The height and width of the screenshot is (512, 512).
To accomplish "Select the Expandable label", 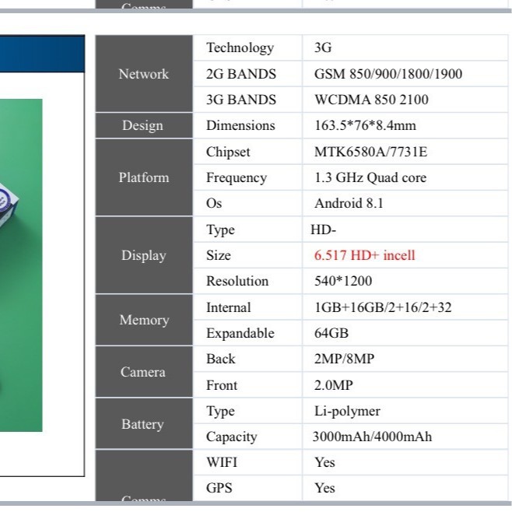I will 240,333.
